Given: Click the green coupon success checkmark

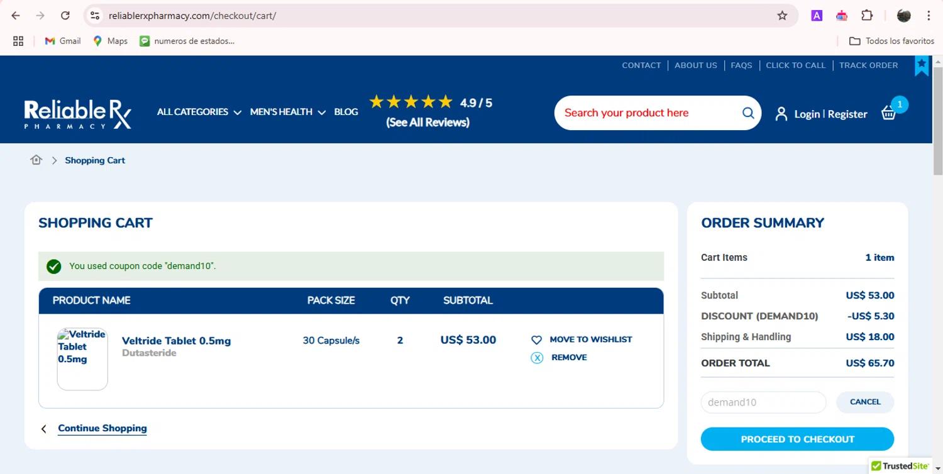Looking at the screenshot, I should (54, 267).
